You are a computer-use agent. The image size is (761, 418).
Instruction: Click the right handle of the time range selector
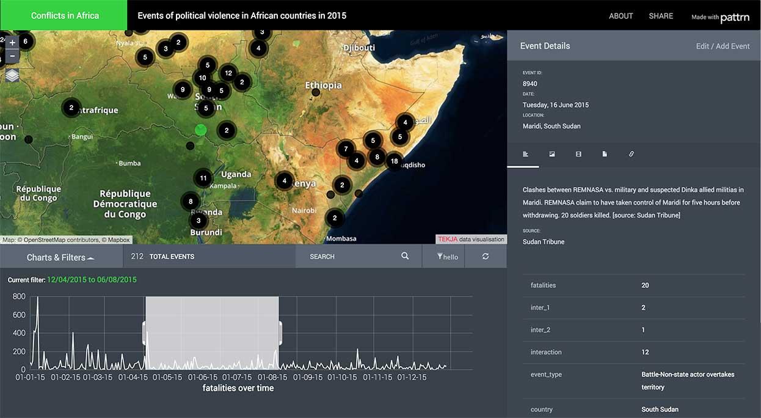pyautogui.click(x=280, y=333)
